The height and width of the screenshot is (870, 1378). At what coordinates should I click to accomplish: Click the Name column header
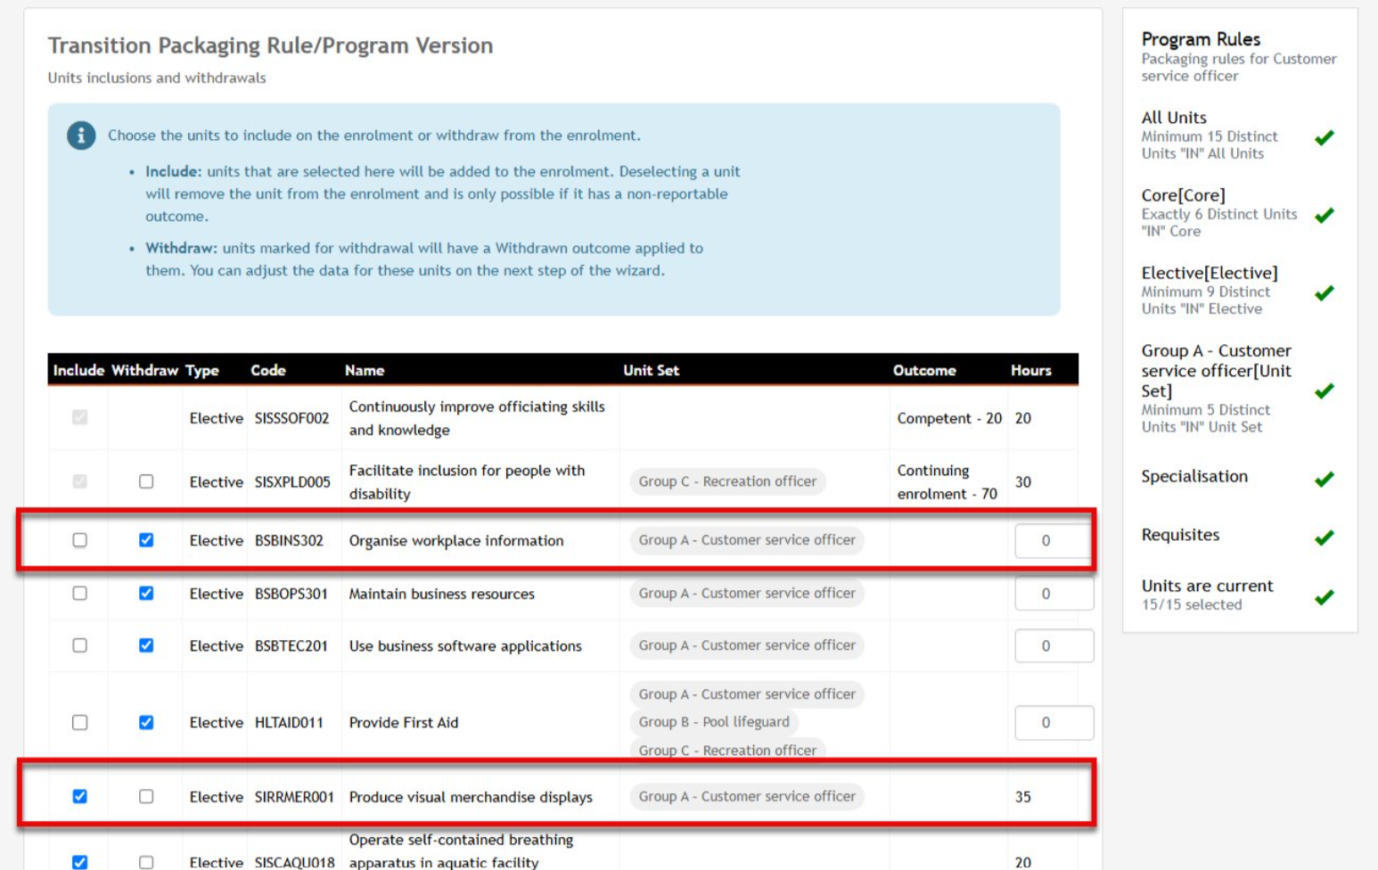point(365,371)
